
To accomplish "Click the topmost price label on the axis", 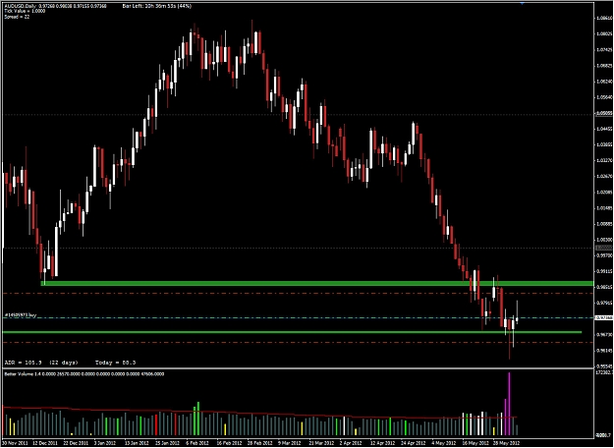I will coord(603,18).
